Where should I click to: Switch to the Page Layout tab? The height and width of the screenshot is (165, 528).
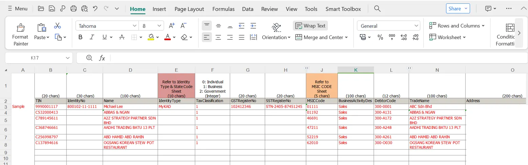(189, 9)
